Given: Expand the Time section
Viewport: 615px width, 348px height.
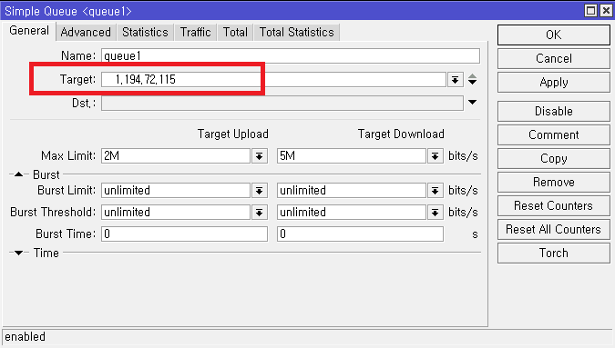Looking at the screenshot, I should 18,253.
